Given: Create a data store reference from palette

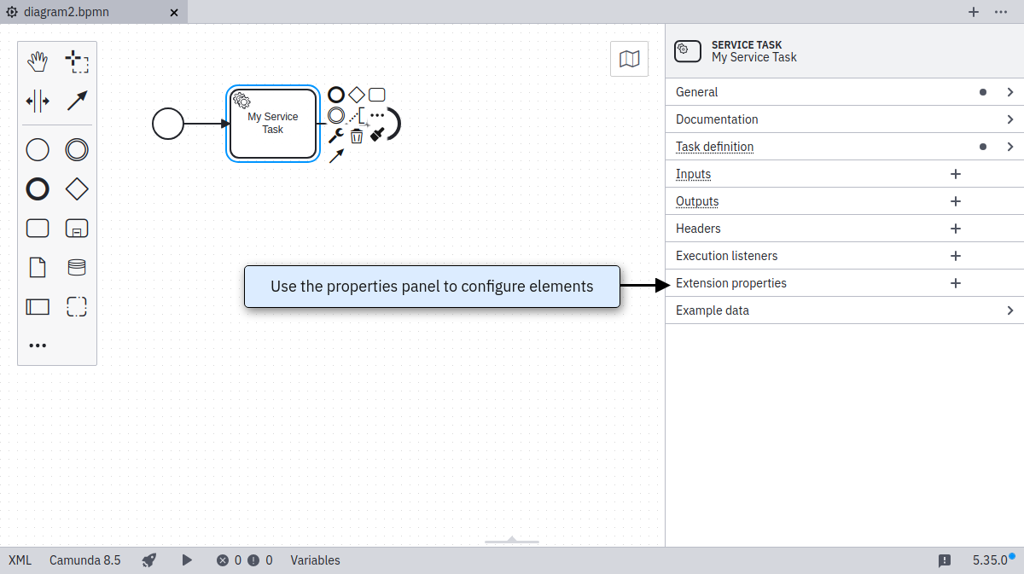Looking at the screenshot, I should (77, 267).
